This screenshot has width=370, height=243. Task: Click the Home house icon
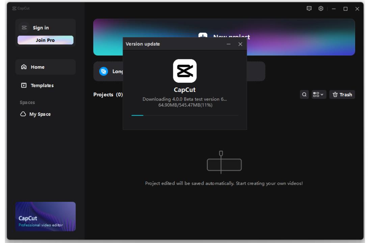24,67
